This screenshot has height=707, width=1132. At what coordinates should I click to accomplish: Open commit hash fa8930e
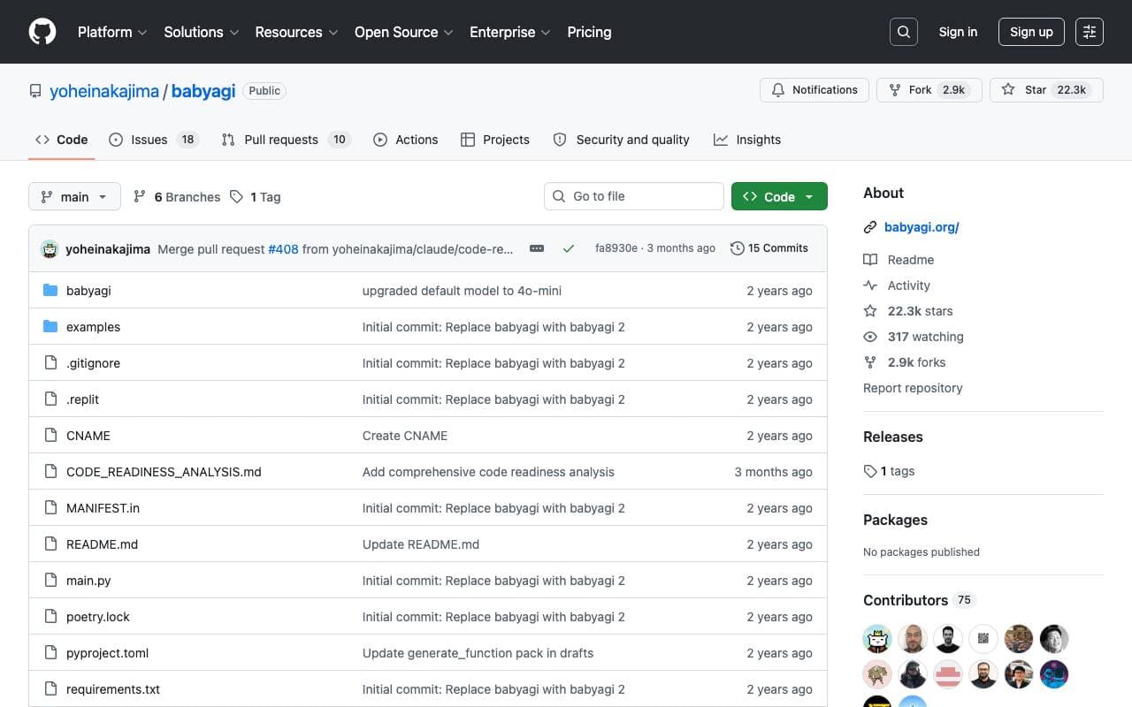616,248
